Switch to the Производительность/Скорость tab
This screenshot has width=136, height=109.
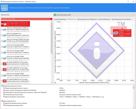tap(121, 19)
